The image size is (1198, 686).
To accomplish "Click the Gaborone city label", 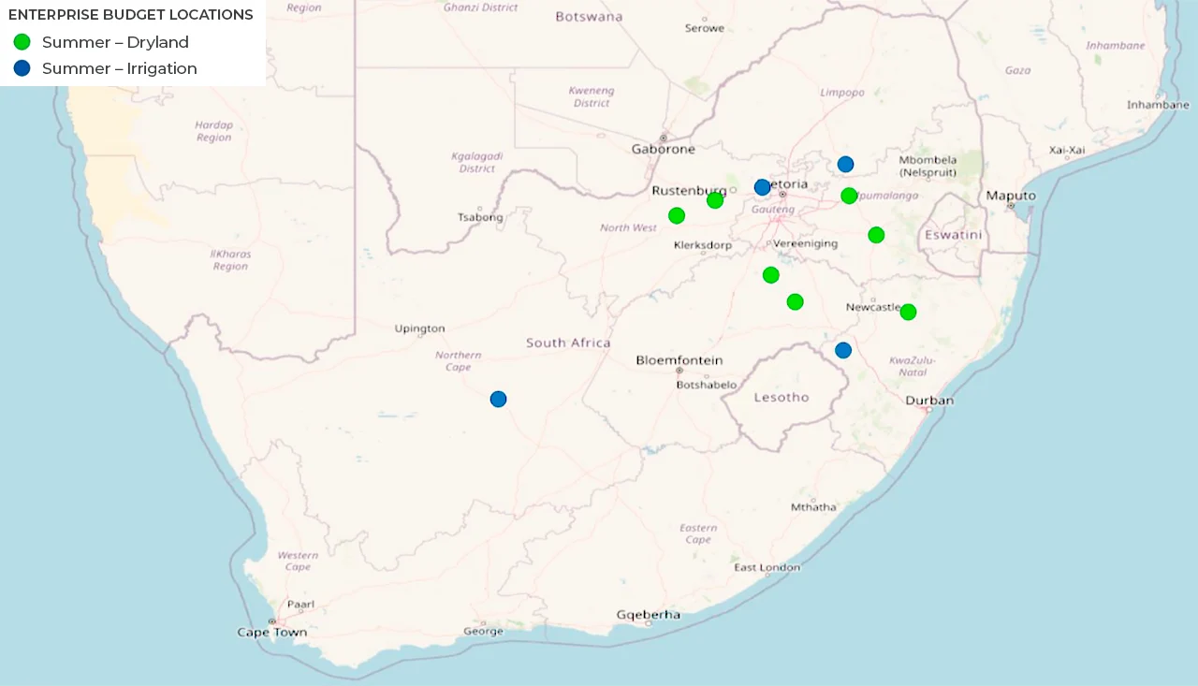I will pos(663,149).
